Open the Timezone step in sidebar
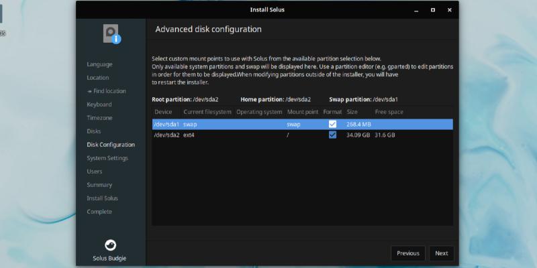This screenshot has width=537, height=268. (99, 118)
